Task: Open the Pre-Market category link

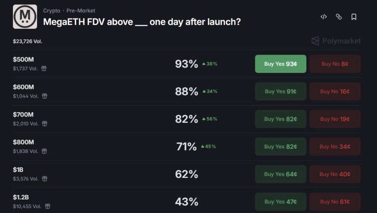Action: (81, 11)
